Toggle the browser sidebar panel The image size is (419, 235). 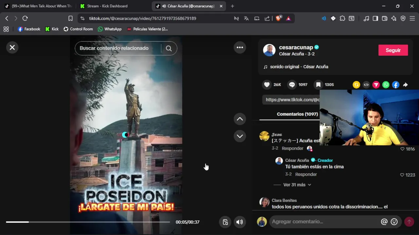(375, 18)
